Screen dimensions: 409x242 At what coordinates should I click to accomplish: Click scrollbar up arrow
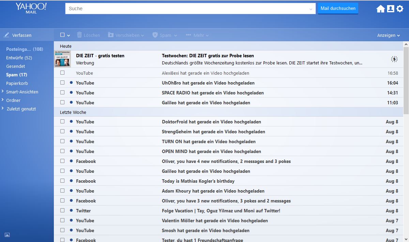(406, 44)
